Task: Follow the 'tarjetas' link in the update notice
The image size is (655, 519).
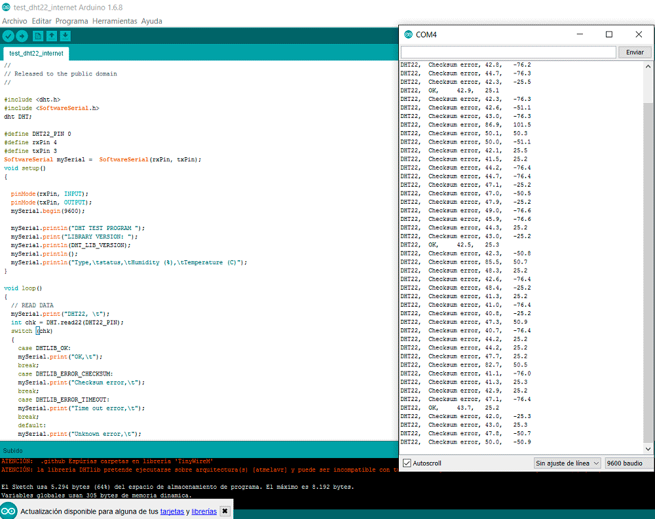Action: click(172, 512)
